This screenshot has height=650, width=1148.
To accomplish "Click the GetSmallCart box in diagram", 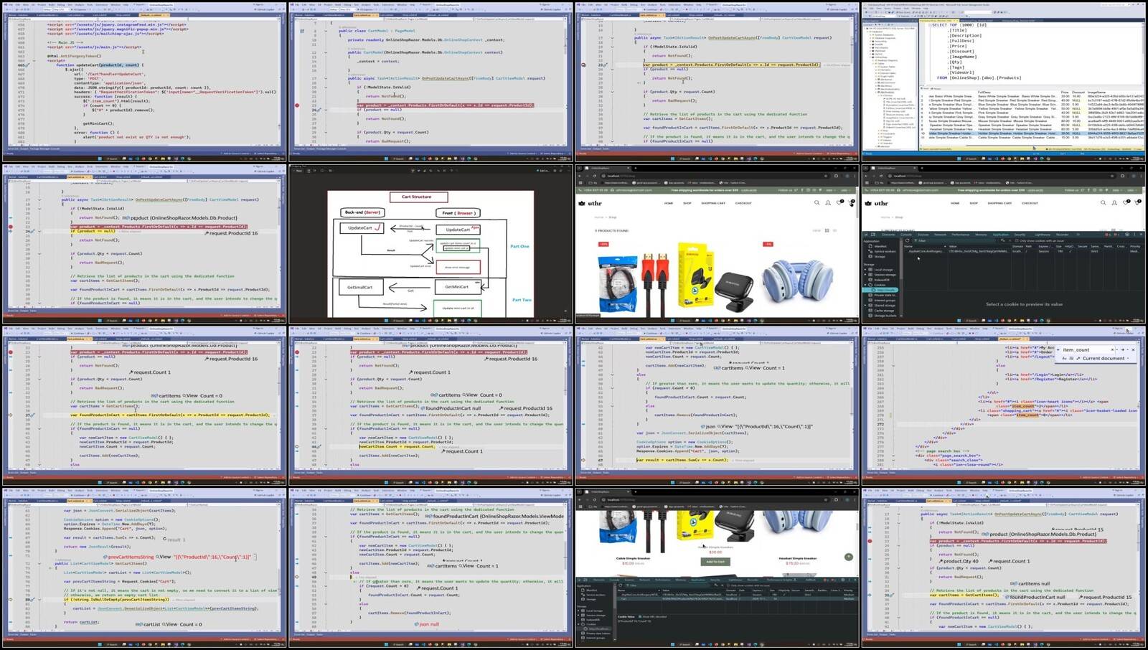I will (x=359, y=287).
